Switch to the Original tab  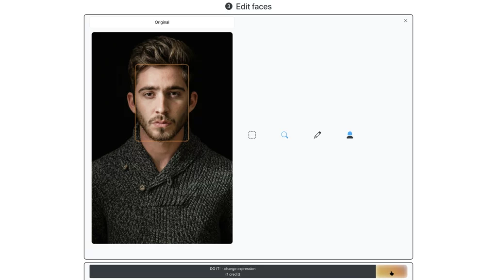click(162, 22)
